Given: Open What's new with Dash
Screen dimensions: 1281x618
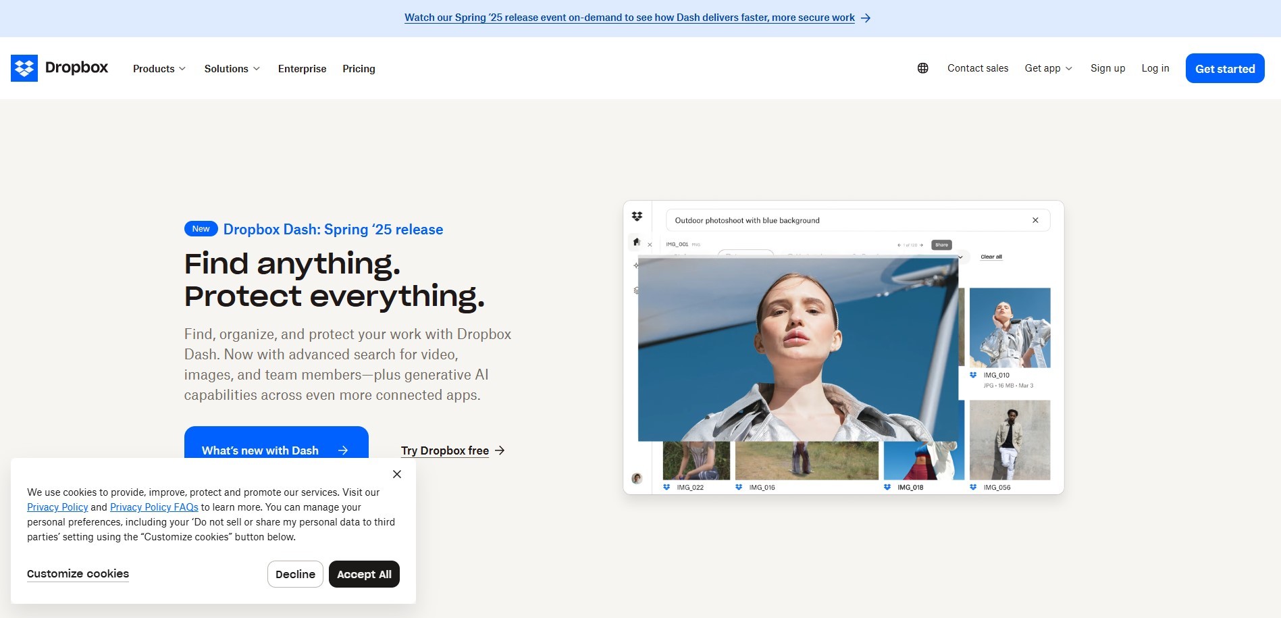Looking at the screenshot, I should click(x=276, y=443).
